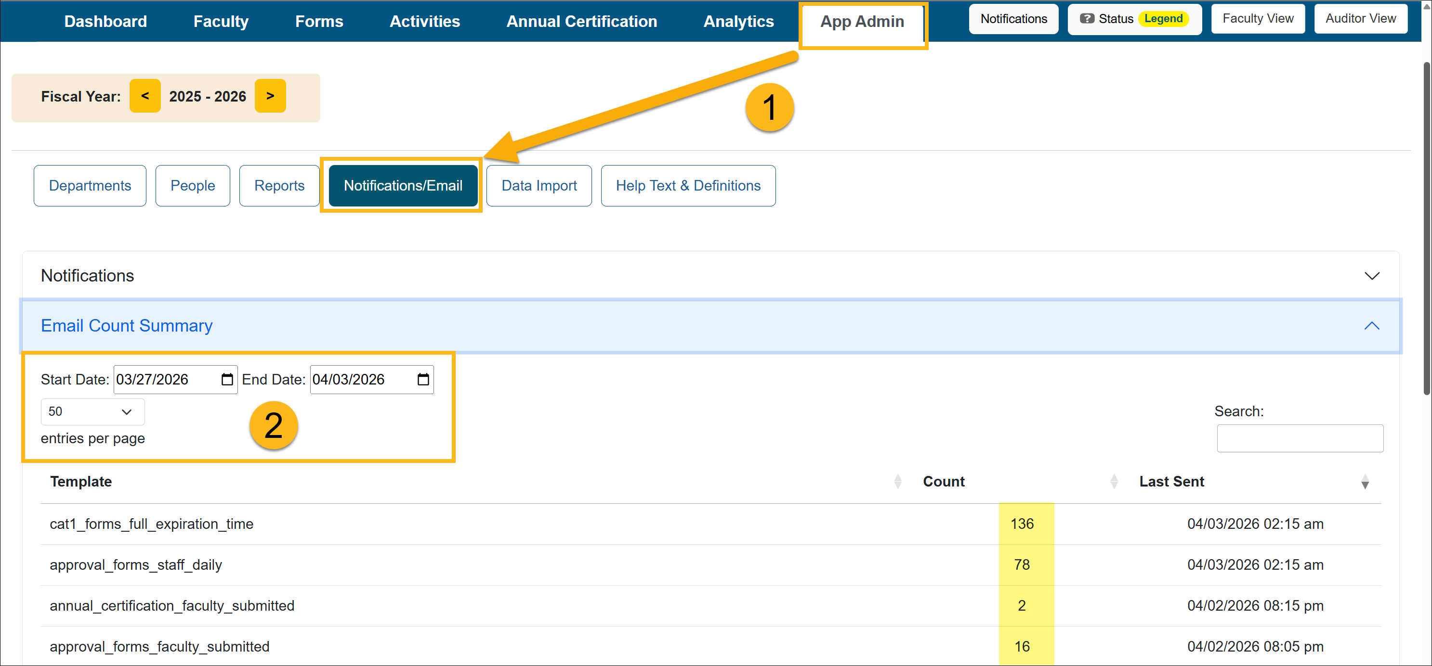This screenshot has height=666, width=1432.
Task: Click the Template column sort arrows
Action: pyautogui.click(x=897, y=482)
